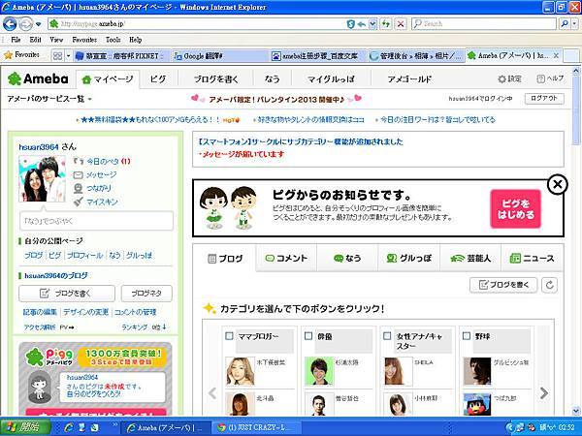Open the recent pages dropdown arrow
582x436 pixels.
pos(38,24)
